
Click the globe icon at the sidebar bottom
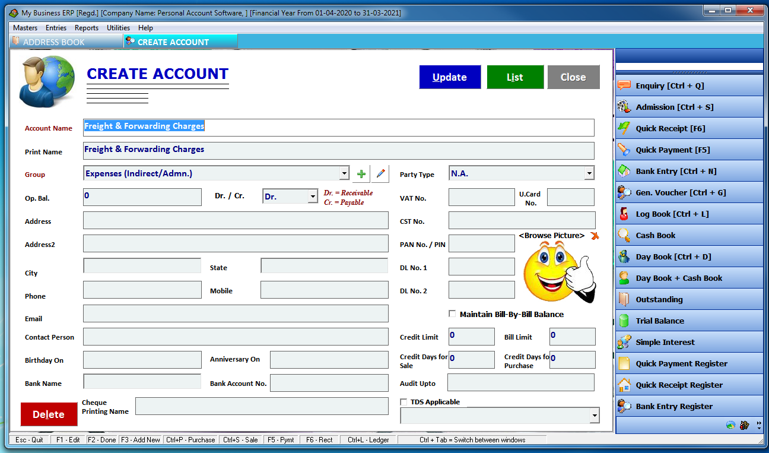[730, 425]
